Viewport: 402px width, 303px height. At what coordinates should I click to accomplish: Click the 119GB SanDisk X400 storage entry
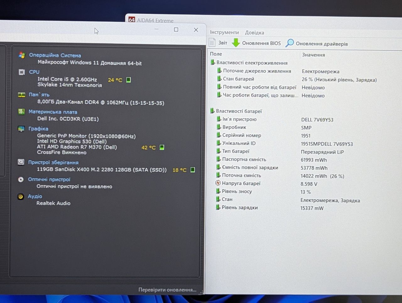click(102, 170)
